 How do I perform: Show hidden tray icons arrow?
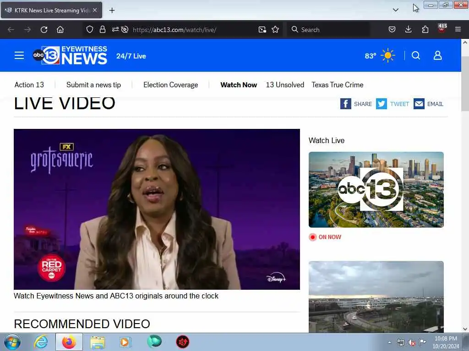(x=389, y=343)
